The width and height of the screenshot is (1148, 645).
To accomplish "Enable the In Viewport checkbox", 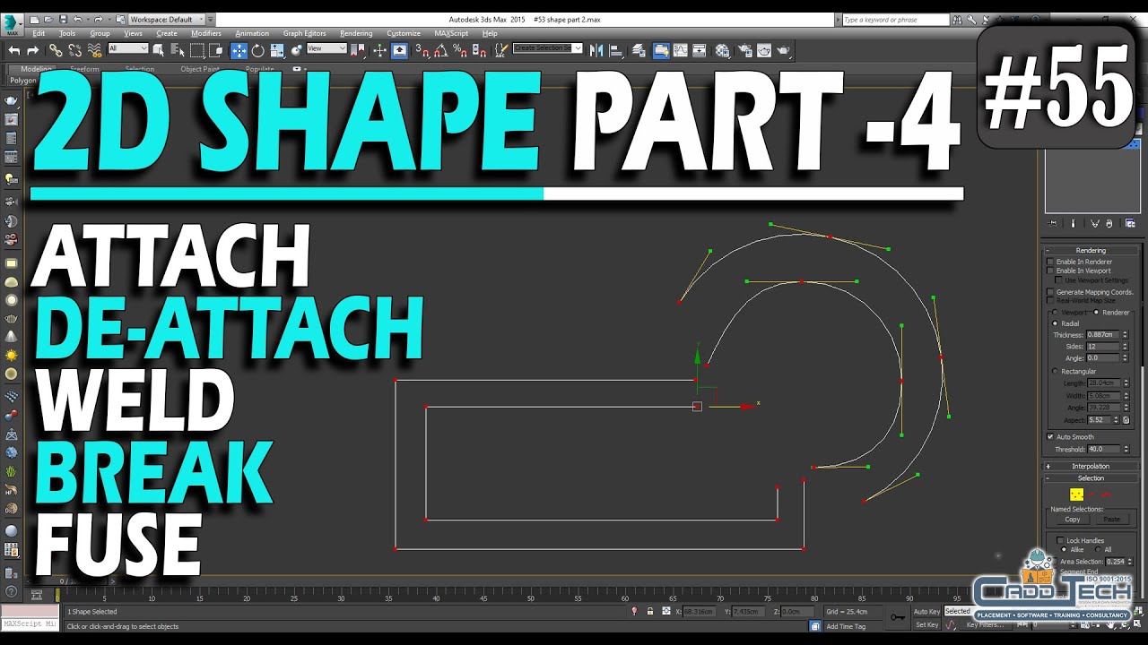I will tap(1051, 271).
